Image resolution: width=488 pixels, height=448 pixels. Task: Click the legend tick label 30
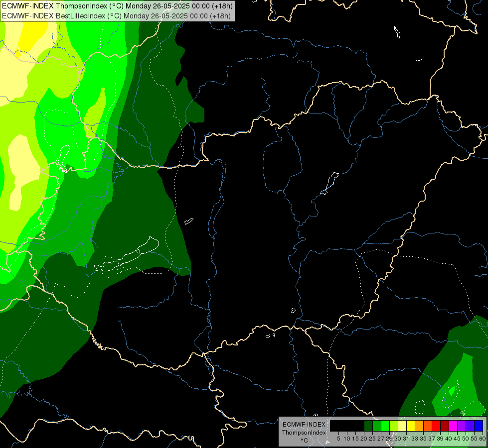[398, 439]
